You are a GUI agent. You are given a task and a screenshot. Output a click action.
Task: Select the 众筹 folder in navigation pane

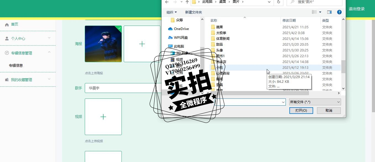(179, 20)
